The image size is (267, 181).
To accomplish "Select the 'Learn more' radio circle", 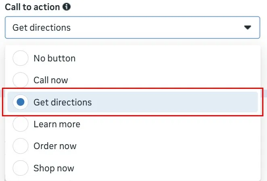I will [21, 124].
